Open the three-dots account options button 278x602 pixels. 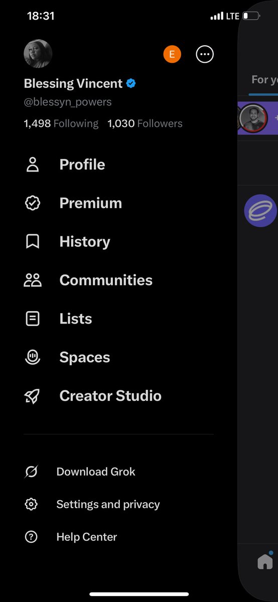(205, 54)
